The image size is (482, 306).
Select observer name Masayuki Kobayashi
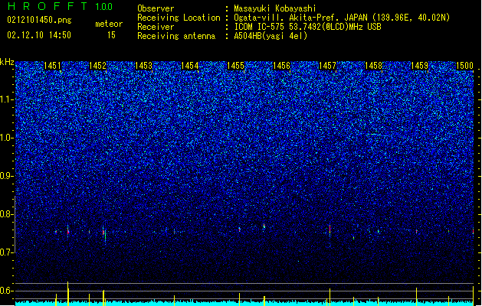pyautogui.click(x=275, y=8)
